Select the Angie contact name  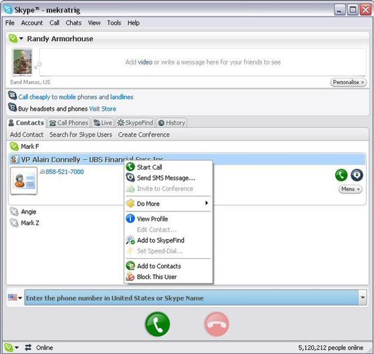(29, 212)
